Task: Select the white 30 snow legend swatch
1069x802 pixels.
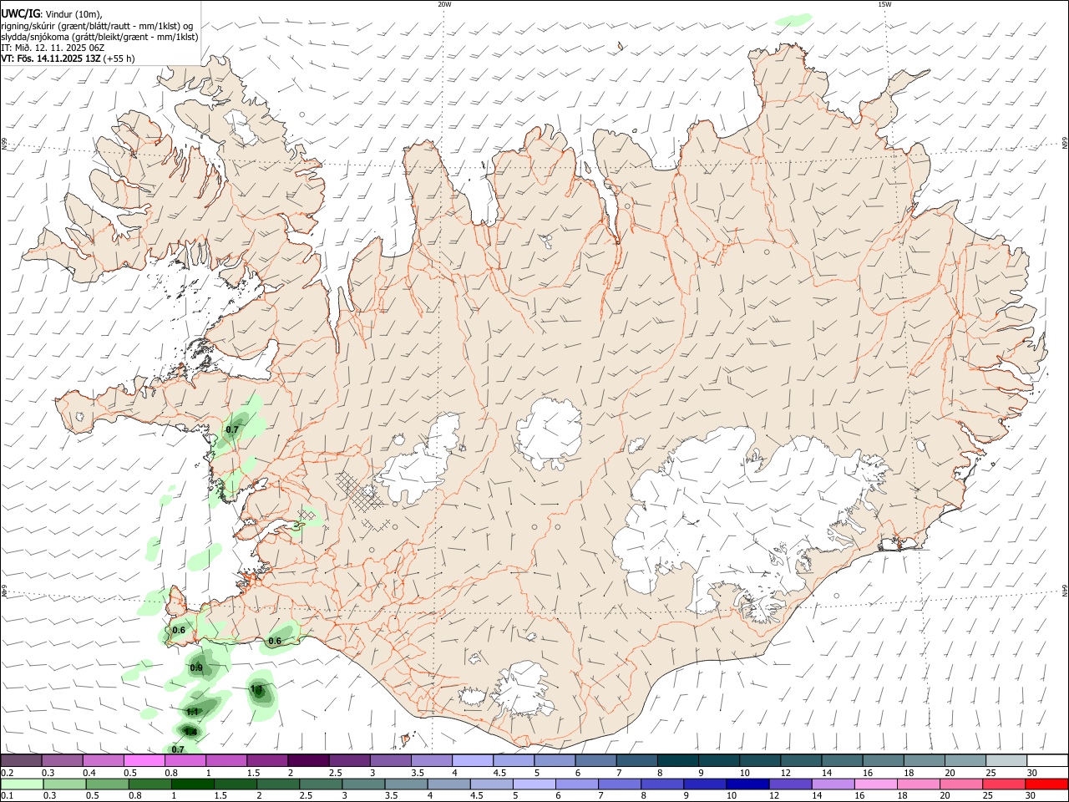Action: pos(1046,760)
